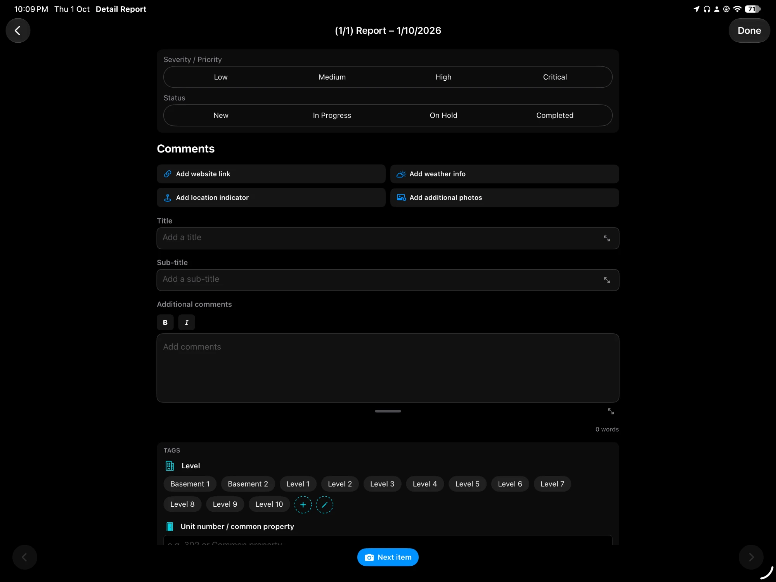This screenshot has height=582, width=776.
Task: Click the location pin icon
Action: (x=168, y=198)
